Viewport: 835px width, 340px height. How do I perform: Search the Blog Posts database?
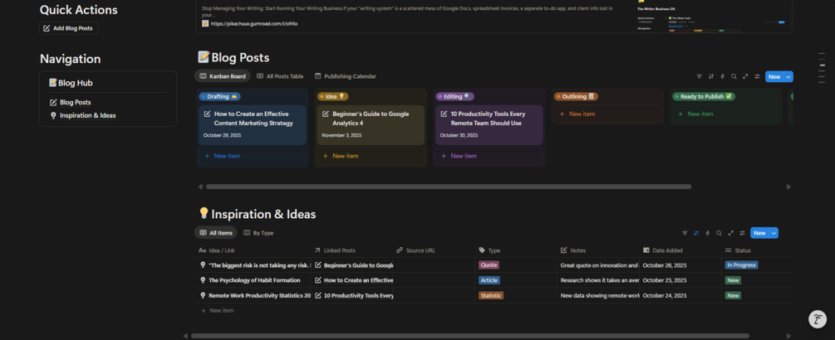click(x=734, y=76)
